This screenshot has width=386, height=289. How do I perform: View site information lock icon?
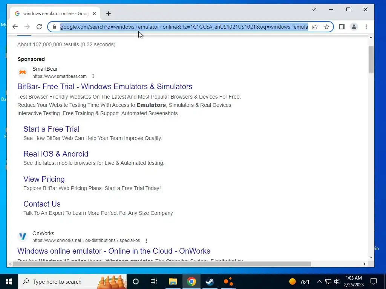click(54, 27)
